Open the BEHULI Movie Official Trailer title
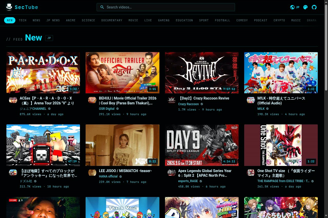 point(128,101)
